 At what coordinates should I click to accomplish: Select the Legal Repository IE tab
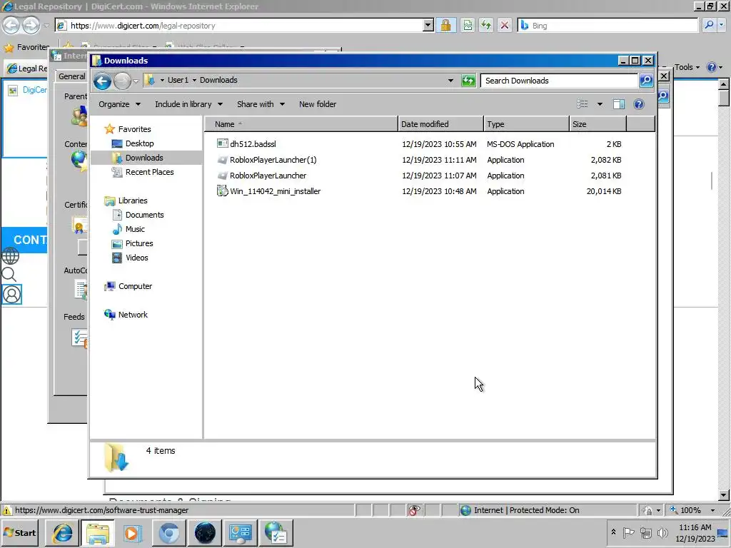tap(27, 68)
